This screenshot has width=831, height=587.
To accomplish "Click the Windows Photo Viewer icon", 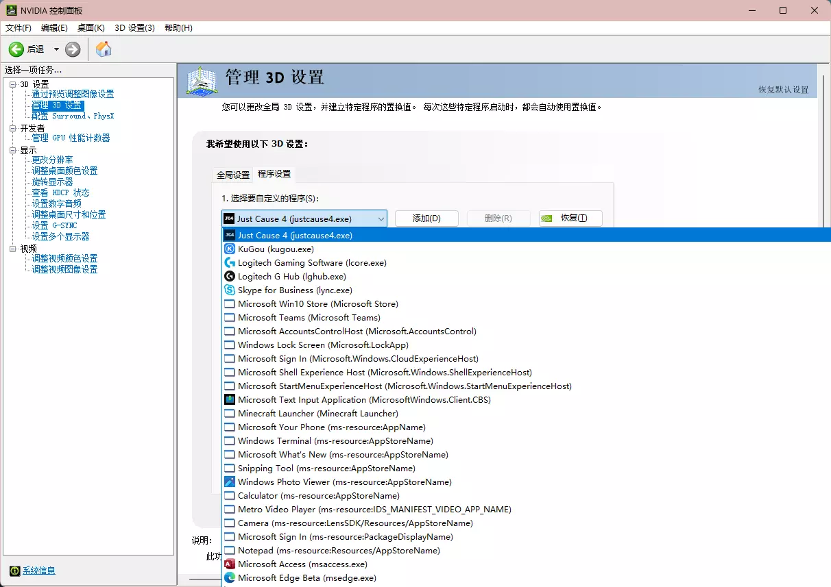I will (x=230, y=482).
